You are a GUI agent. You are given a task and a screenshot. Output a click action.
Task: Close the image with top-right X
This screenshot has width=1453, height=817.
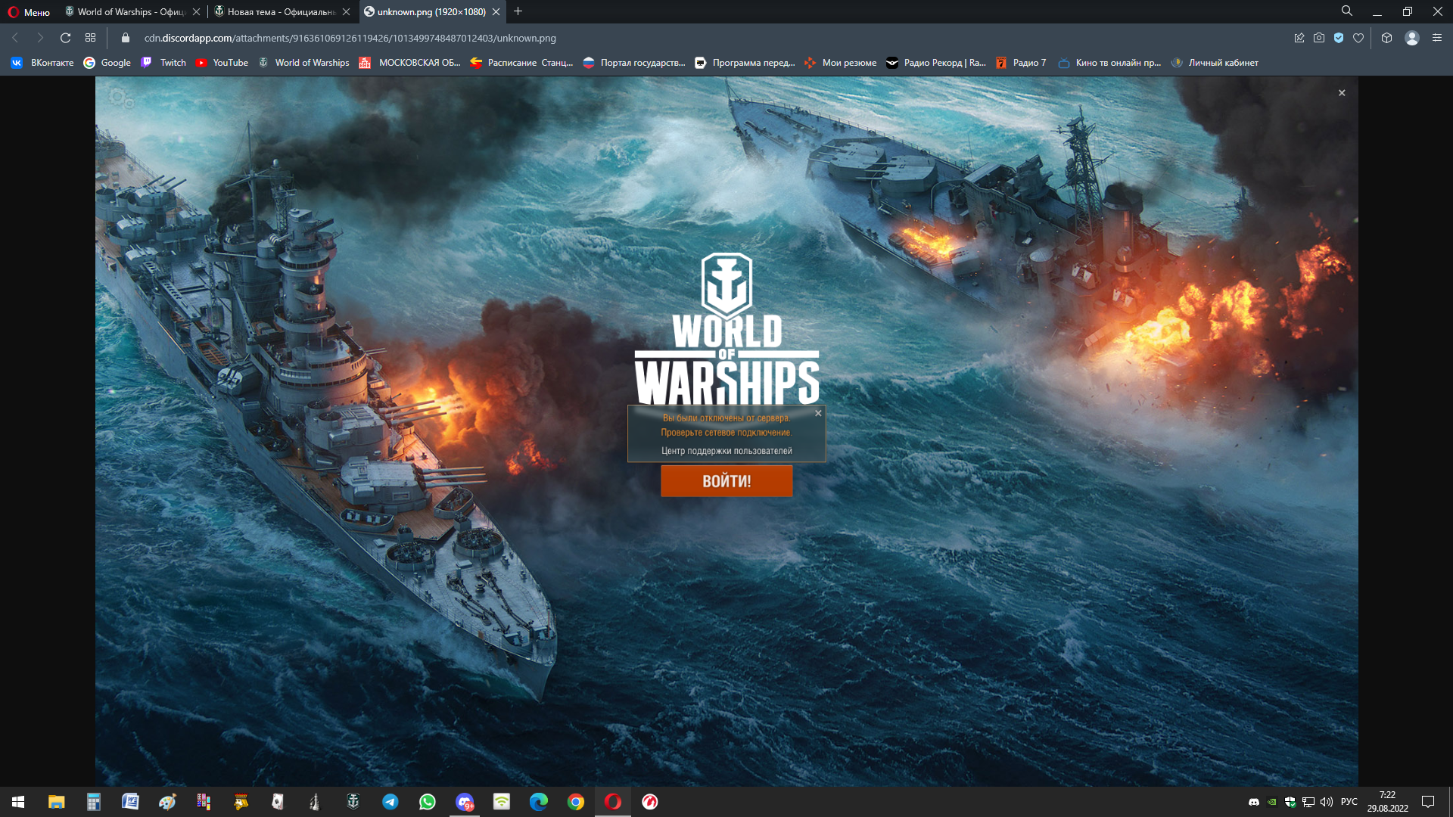coord(1342,93)
